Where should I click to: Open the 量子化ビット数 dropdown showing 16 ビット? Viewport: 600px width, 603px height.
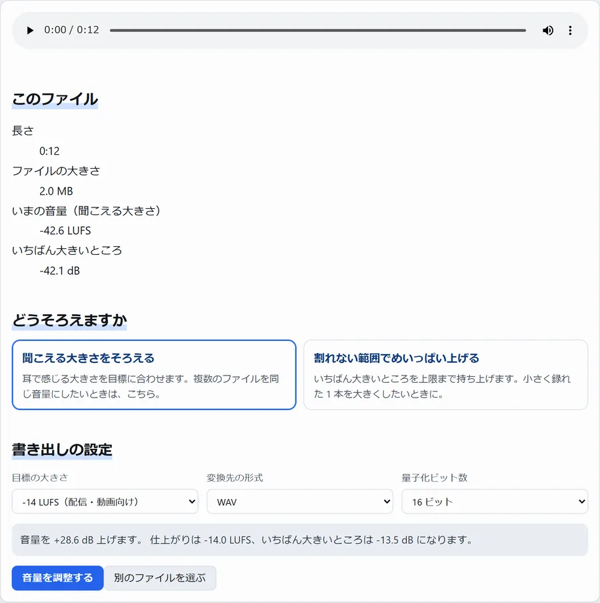click(495, 501)
